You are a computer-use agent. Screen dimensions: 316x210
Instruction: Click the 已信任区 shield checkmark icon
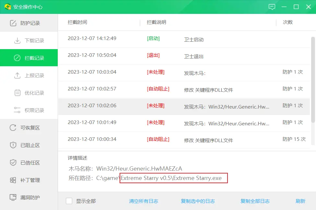tap(13, 163)
